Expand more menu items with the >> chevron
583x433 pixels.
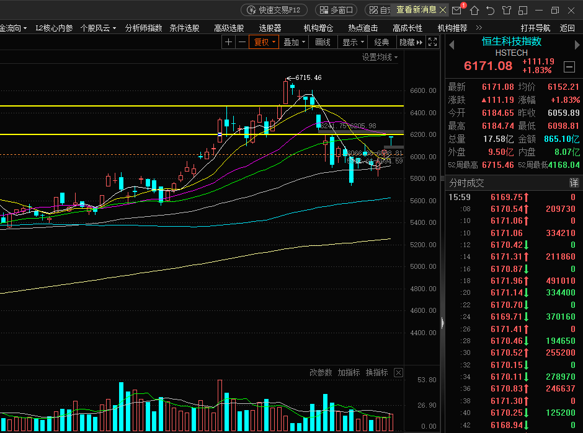click(479, 28)
